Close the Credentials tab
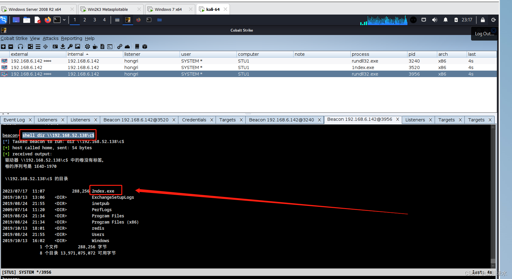Screen dimensions: 512x279 coord(212,120)
